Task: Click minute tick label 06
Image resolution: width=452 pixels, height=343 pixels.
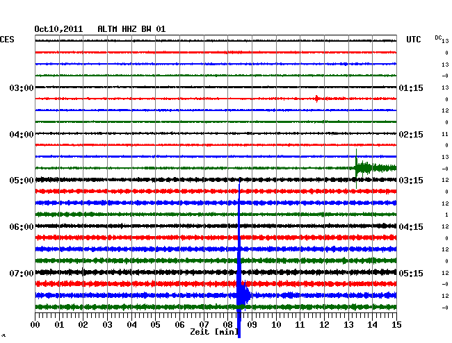Action: (179, 324)
